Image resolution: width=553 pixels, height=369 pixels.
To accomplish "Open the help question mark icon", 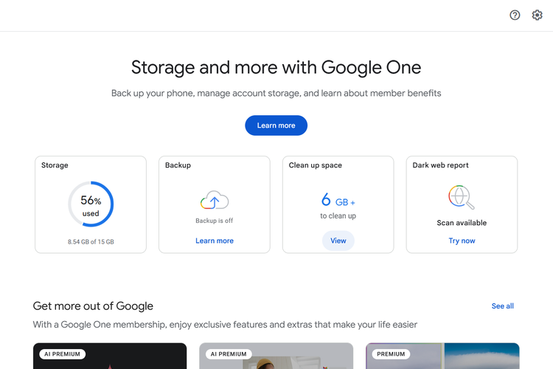I will coord(515,15).
